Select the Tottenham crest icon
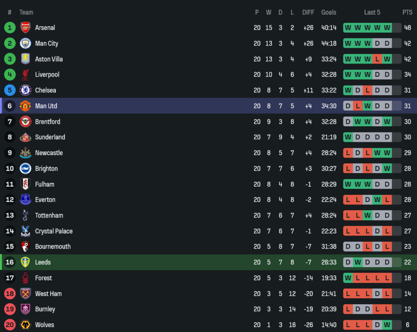 coord(25,215)
